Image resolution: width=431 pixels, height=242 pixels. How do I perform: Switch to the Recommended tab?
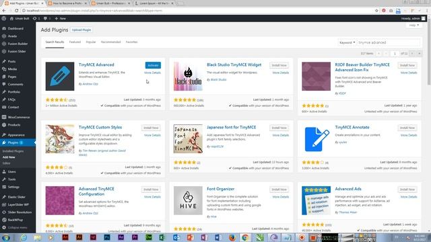tap(110, 42)
